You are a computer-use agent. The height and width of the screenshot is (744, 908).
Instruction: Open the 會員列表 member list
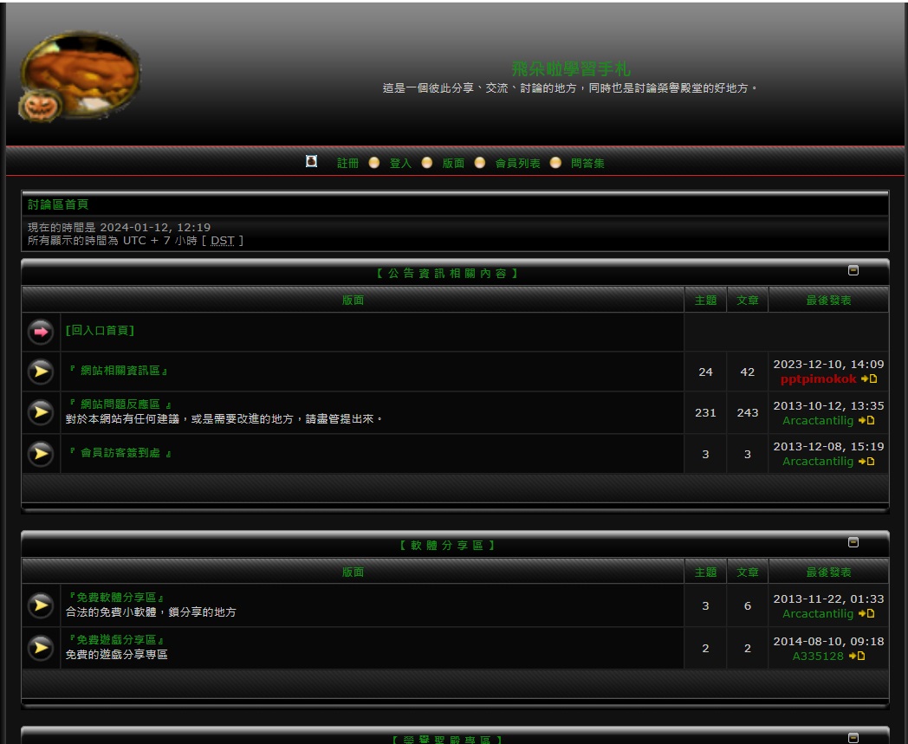pos(517,163)
